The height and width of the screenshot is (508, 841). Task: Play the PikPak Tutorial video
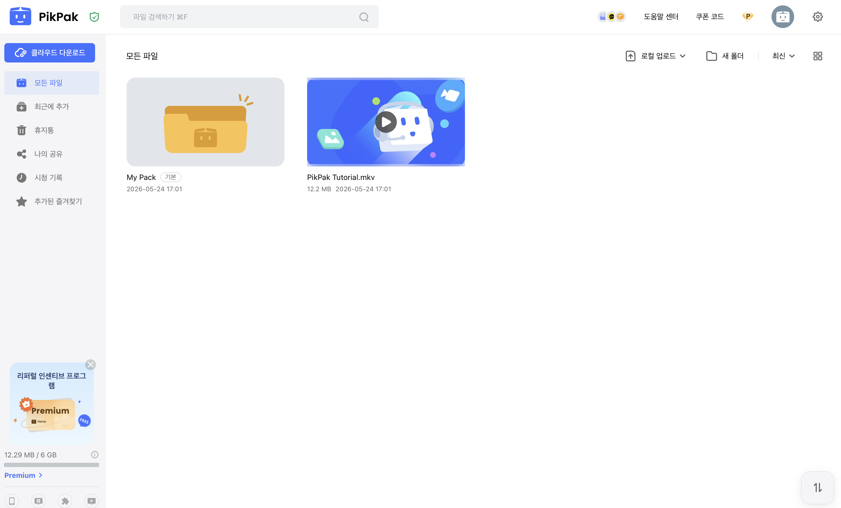pos(386,122)
